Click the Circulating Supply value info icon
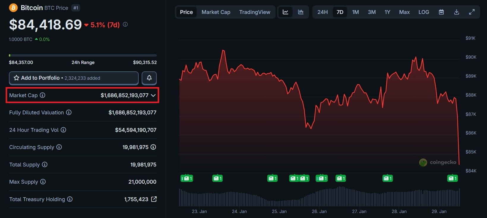 click(153, 147)
